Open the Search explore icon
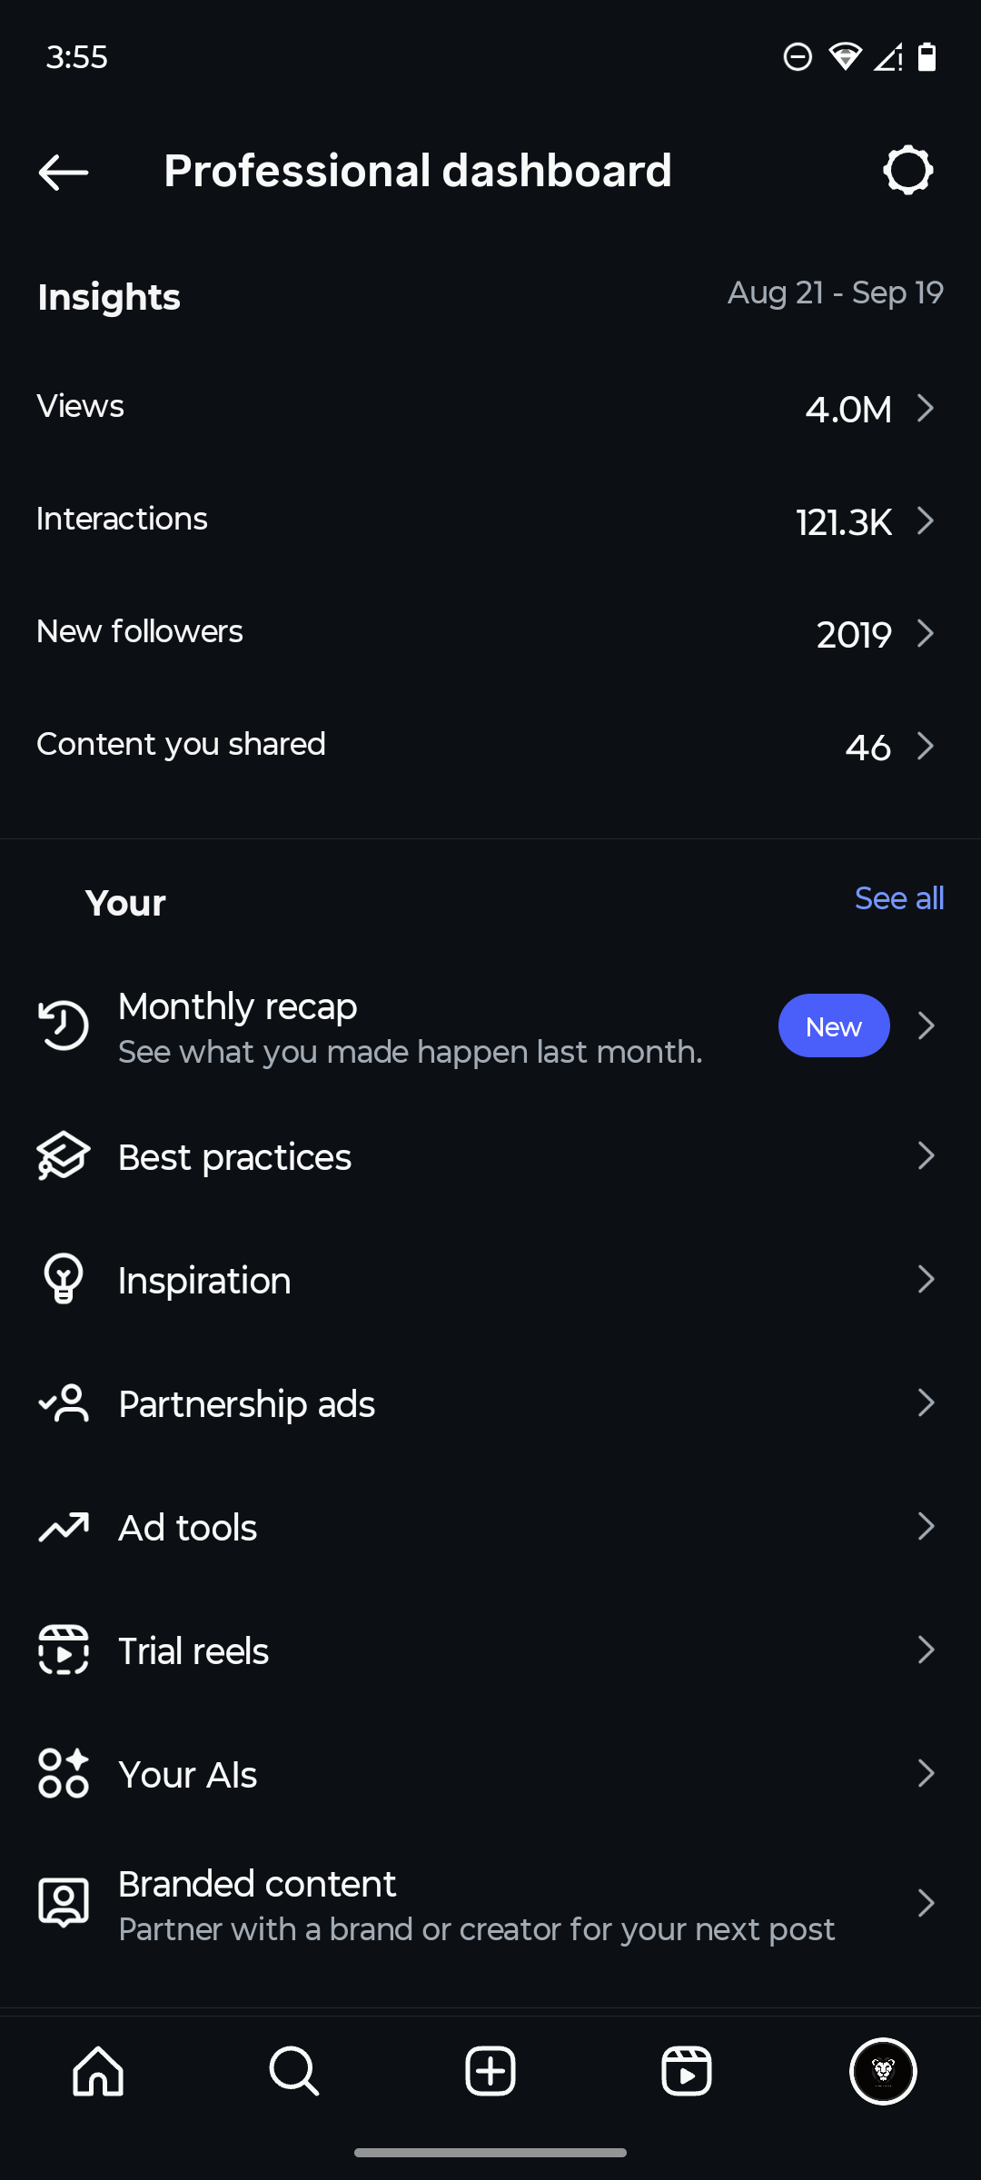 point(294,2072)
